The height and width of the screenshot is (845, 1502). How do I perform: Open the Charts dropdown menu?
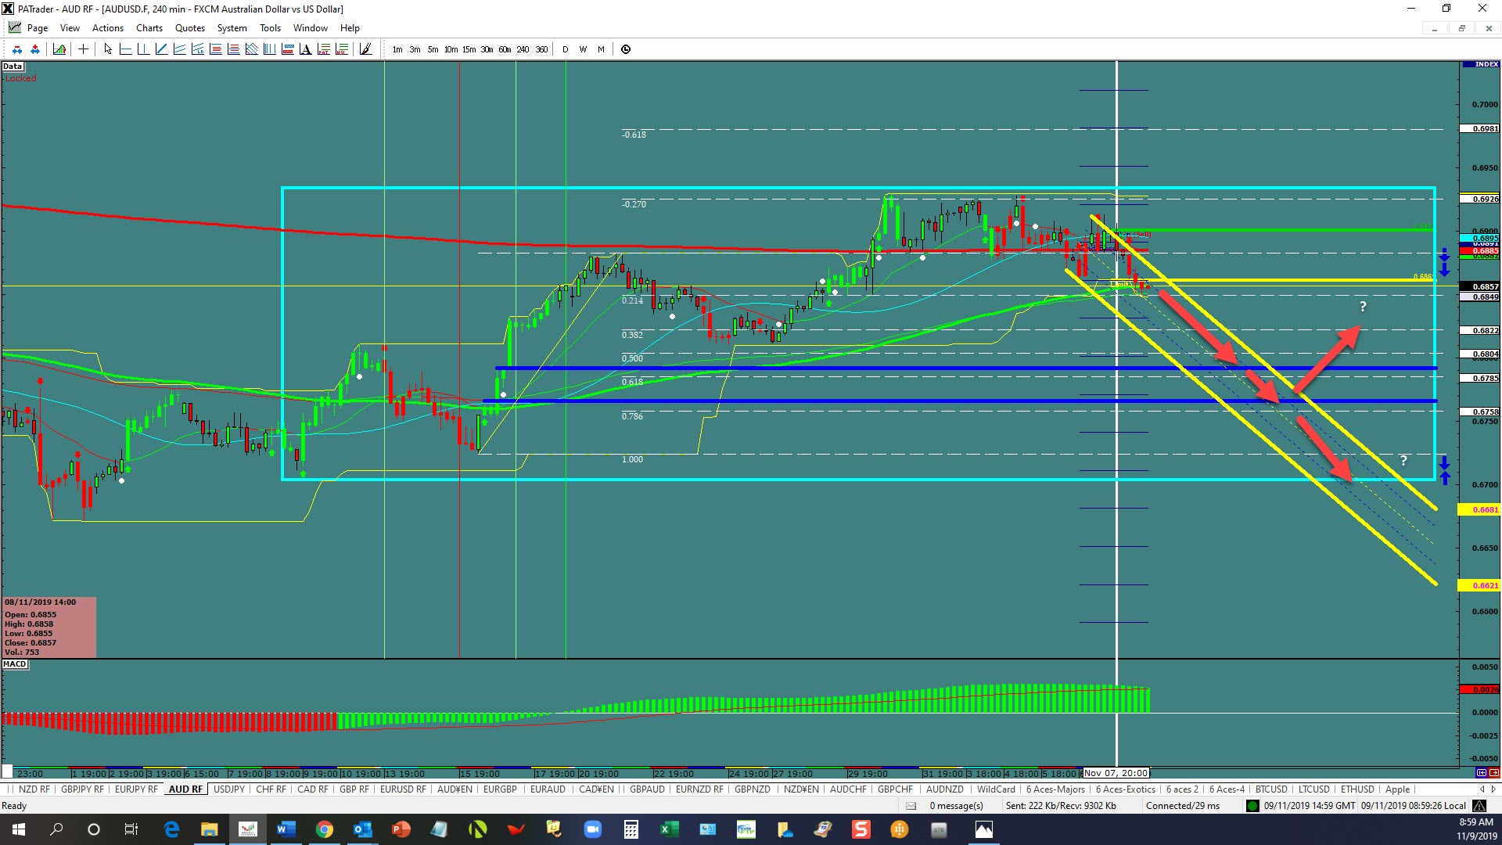pyautogui.click(x=149, y=28)
